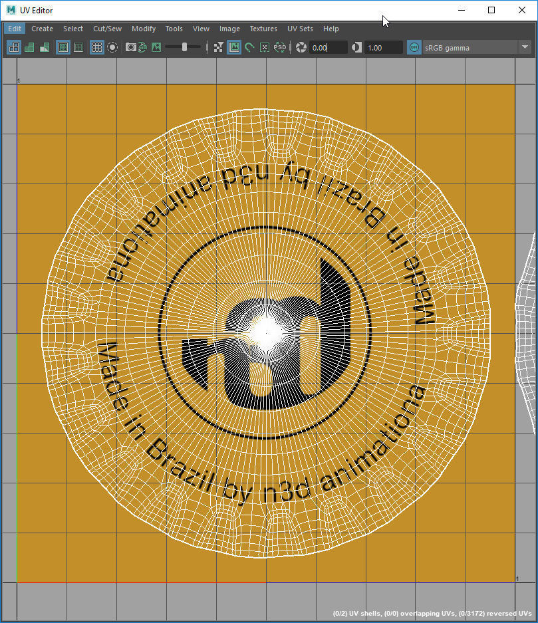Screen dimensions: 538x623
Task: Open the Modify menu
Action: [144, 29]
